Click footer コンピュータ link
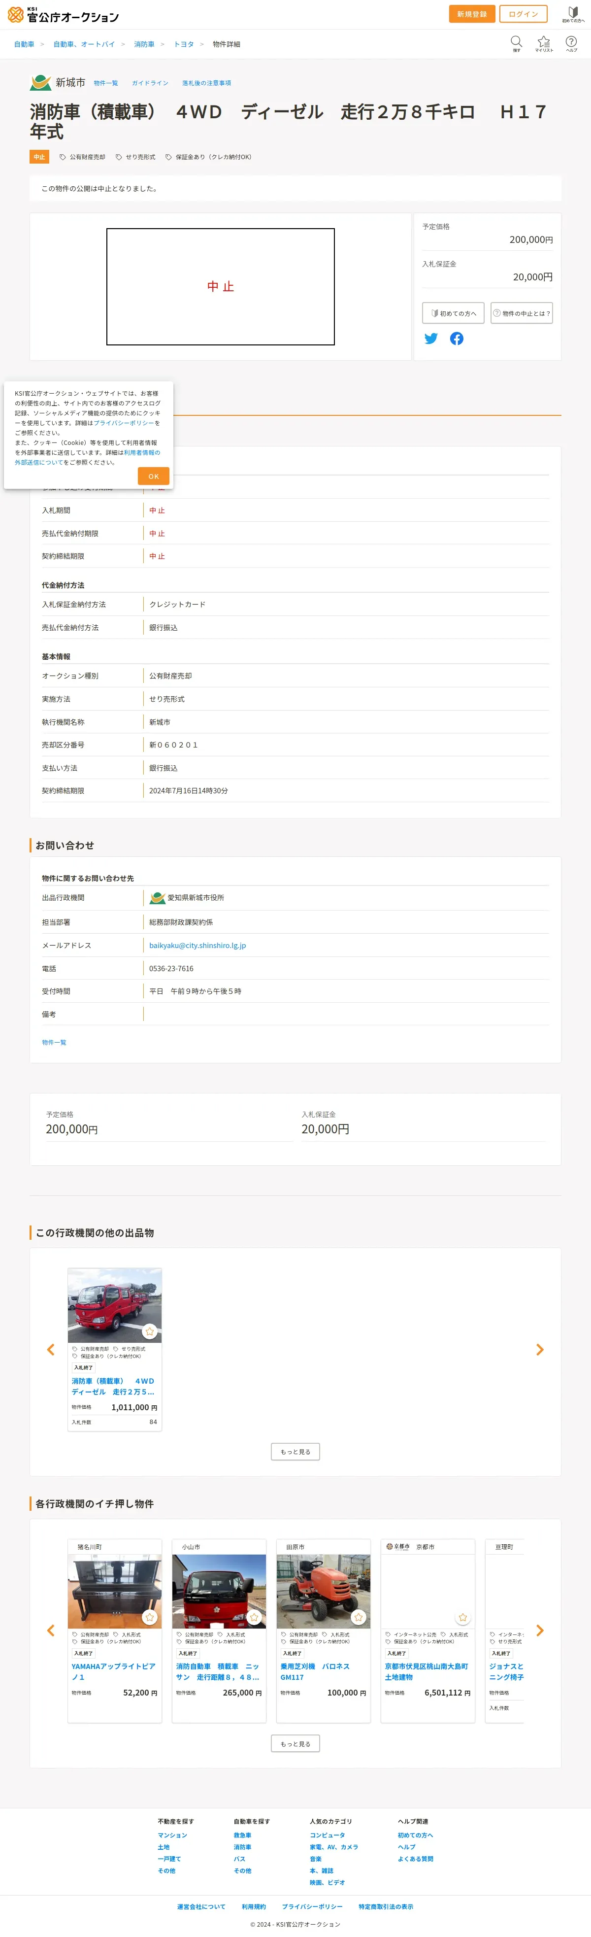 (327, 1835)
